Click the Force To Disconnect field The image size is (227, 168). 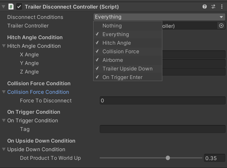click(162, 101)
